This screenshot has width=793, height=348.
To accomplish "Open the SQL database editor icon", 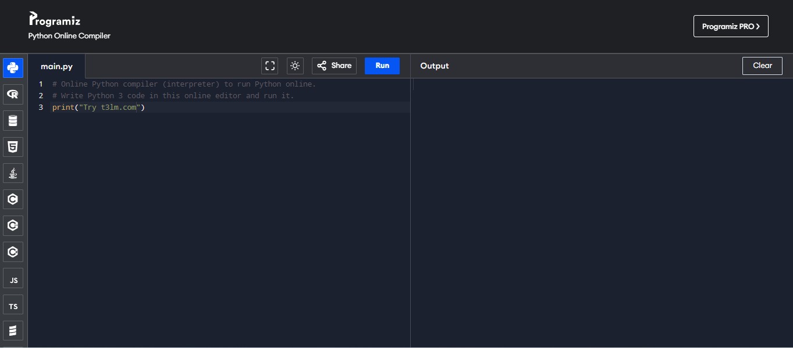I will pyautogui.click(x=13, y=121).
